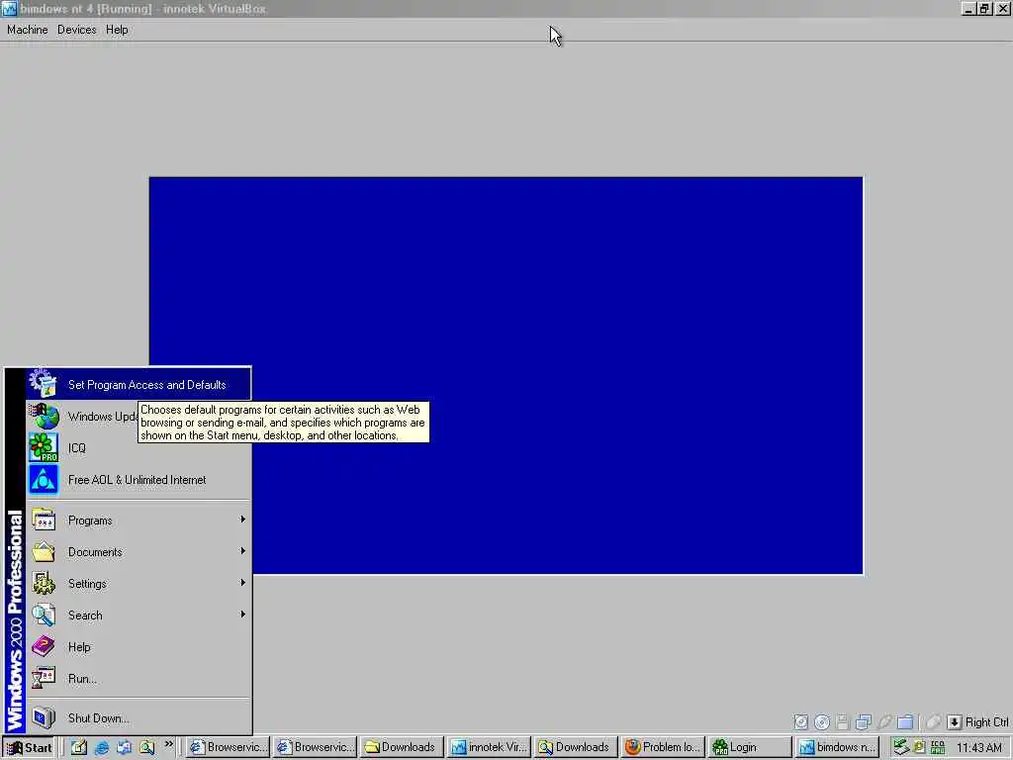Click the Shut Down computer icon
Viewport: 1013px width, 760px height.
pos(44,717)
